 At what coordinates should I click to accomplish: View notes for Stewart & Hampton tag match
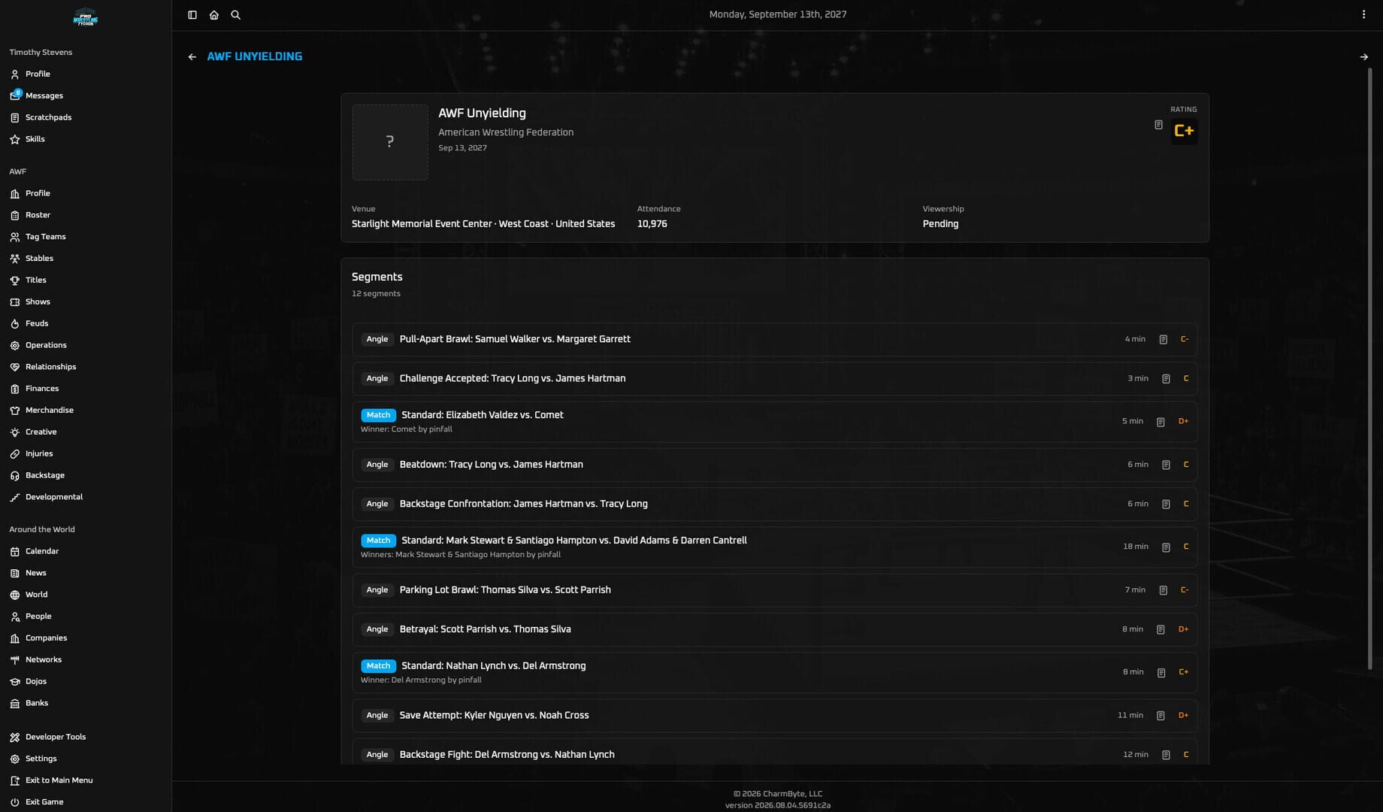[x=1166, y=547]
